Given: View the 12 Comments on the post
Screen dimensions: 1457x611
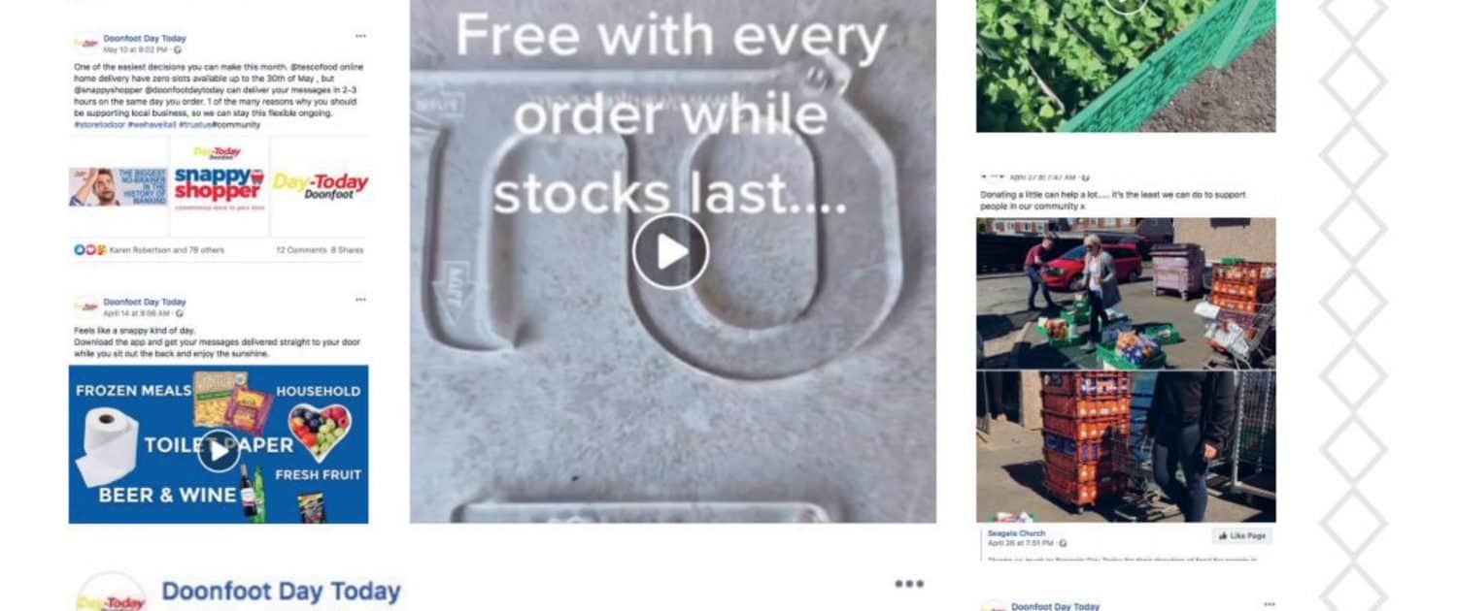Looking at the screenshot, I should pyautogui.click(x=300, y=250).
